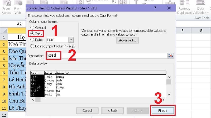Image resolution: width=211 pixels, height=118 pixels.
Task: Click the Cancel button
Action: tap(87, 111)
